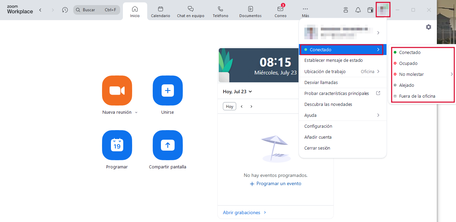Select Cerrar sesión from profile menu

pyautogui.click(x=317, y=148)
